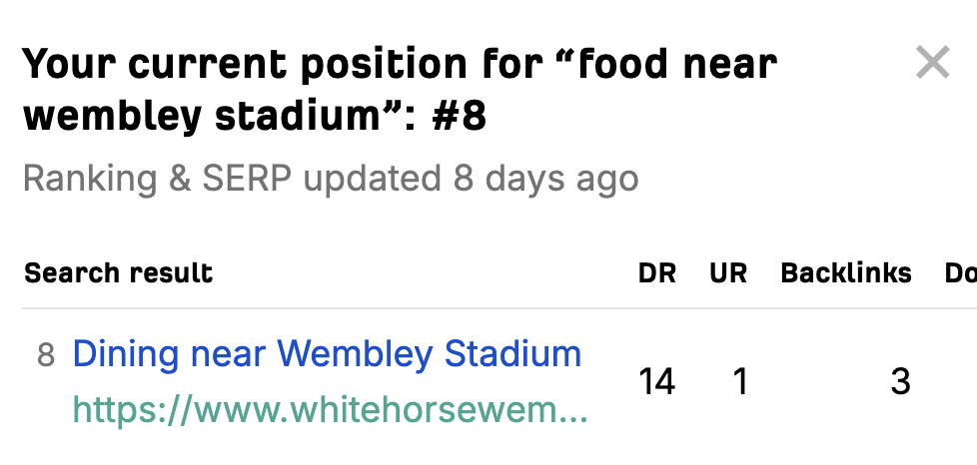Select the DR value 14
977x465 pixels.
click(x=656, y=381)
